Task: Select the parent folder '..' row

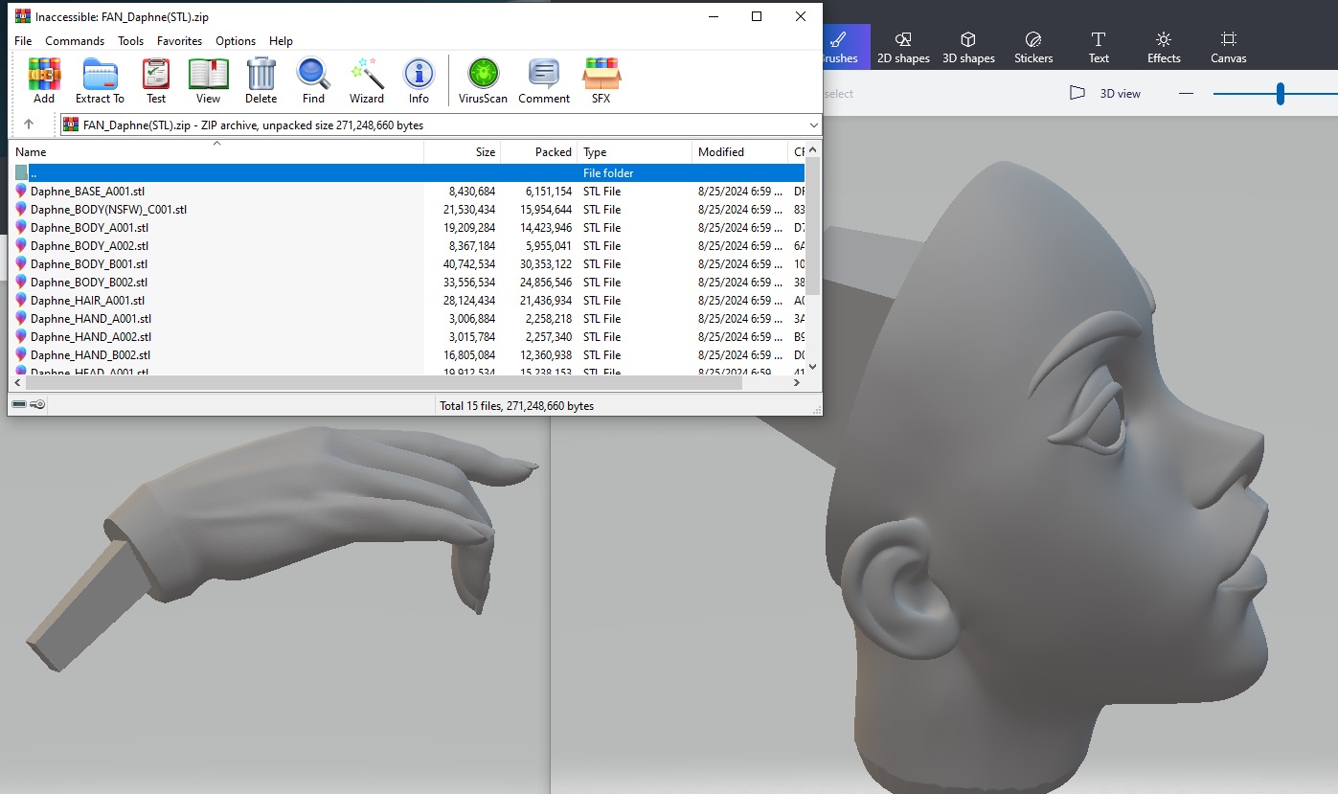Action: coord(407,172)
